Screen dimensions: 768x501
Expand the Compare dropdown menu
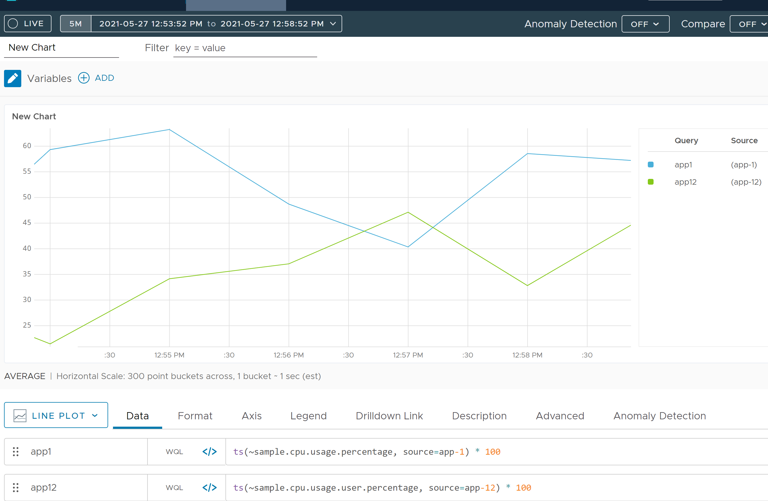[751, 24]
